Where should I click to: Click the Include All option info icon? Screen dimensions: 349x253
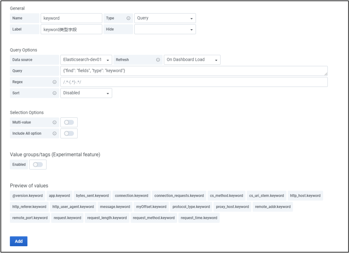tap(55, 133)
